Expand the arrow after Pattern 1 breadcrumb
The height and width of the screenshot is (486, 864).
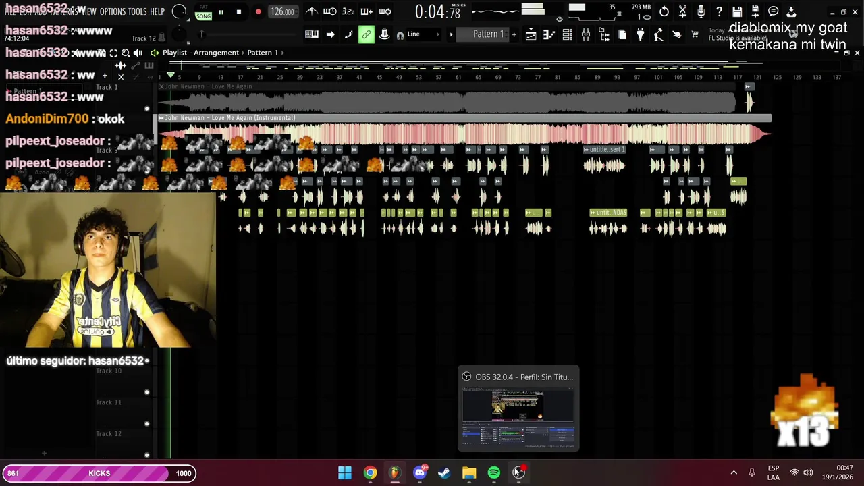point(283,53)
